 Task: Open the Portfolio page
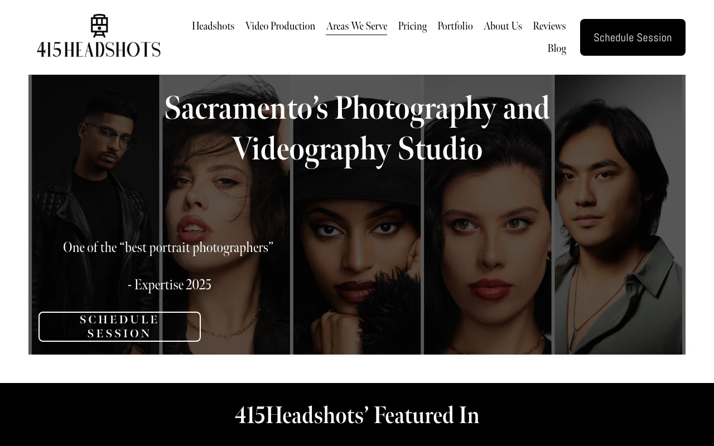(455, 26)
